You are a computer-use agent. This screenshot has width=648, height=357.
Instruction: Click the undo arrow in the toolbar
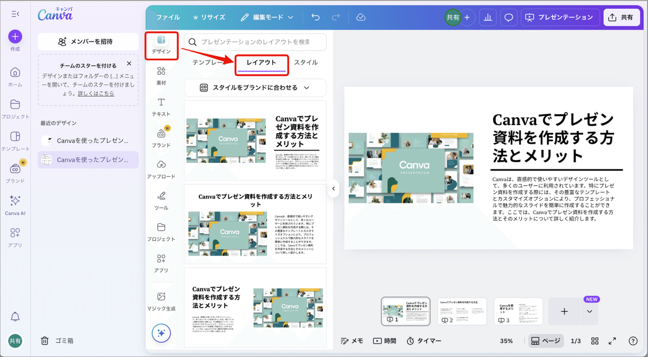(315, 17)
